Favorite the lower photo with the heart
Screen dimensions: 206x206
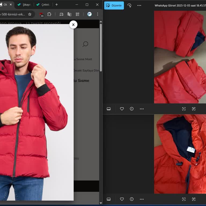click(122, 199)
